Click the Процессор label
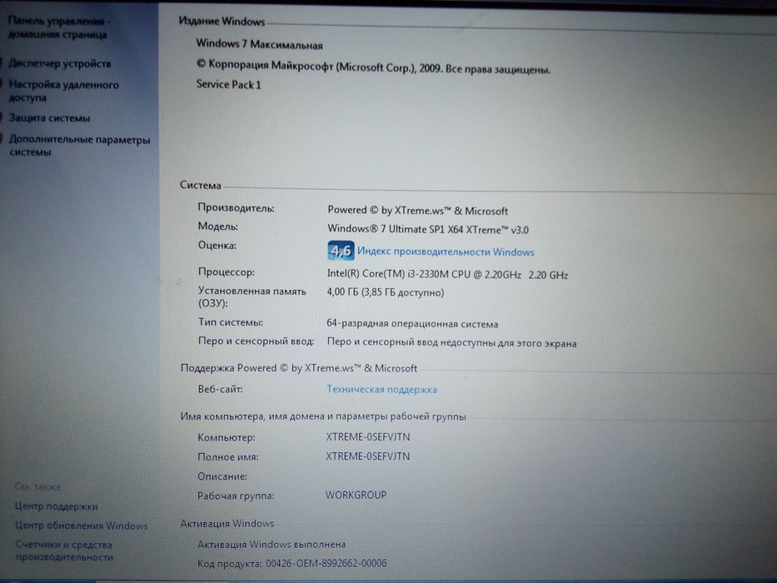The image size is (777, 583). [226, 272]
